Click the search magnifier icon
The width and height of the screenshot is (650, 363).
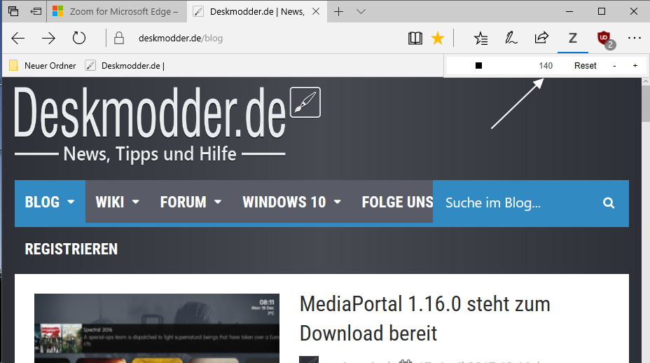tap(608, 203)
